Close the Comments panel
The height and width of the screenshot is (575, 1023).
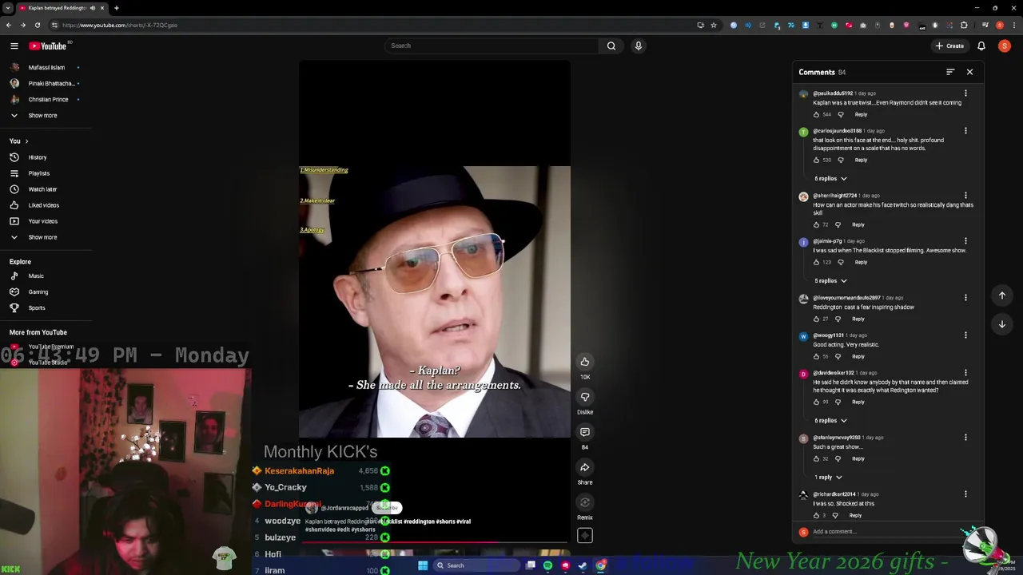969,72
